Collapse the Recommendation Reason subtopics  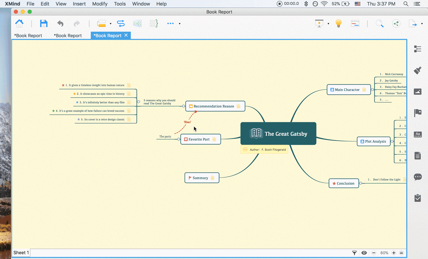184,106
